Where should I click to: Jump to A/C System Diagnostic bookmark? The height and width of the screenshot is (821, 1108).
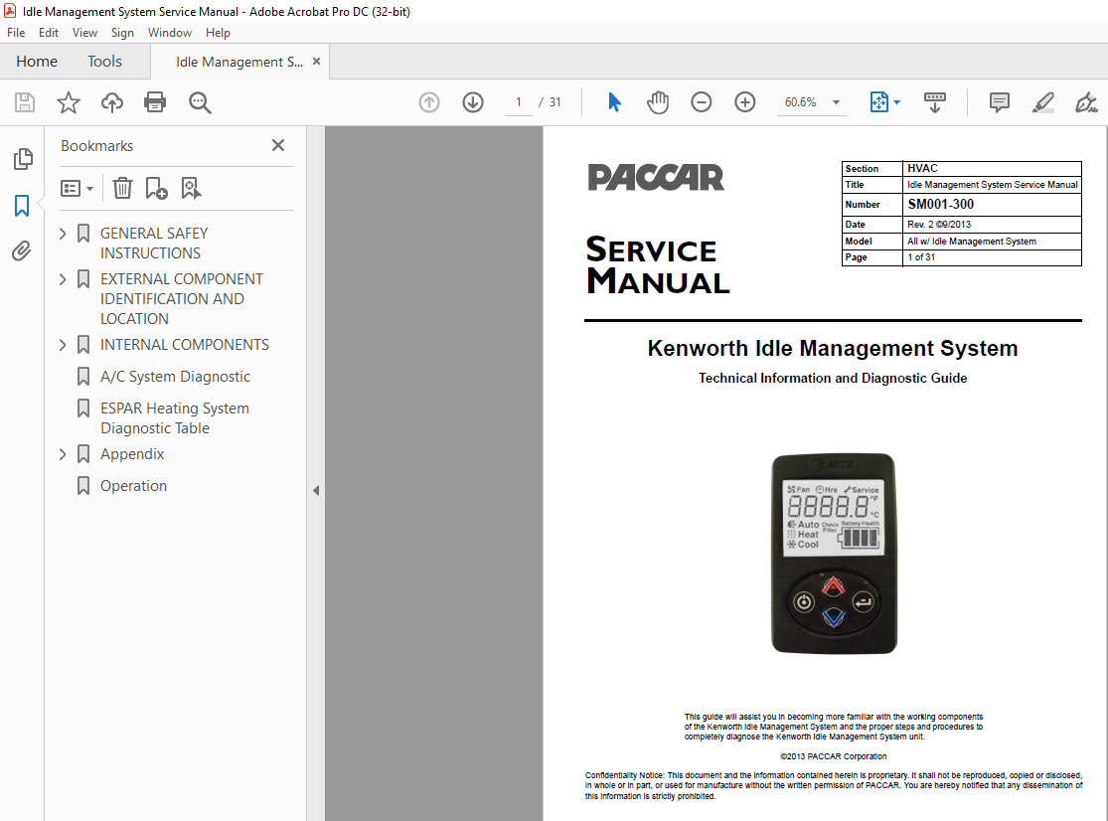[175, 377]
